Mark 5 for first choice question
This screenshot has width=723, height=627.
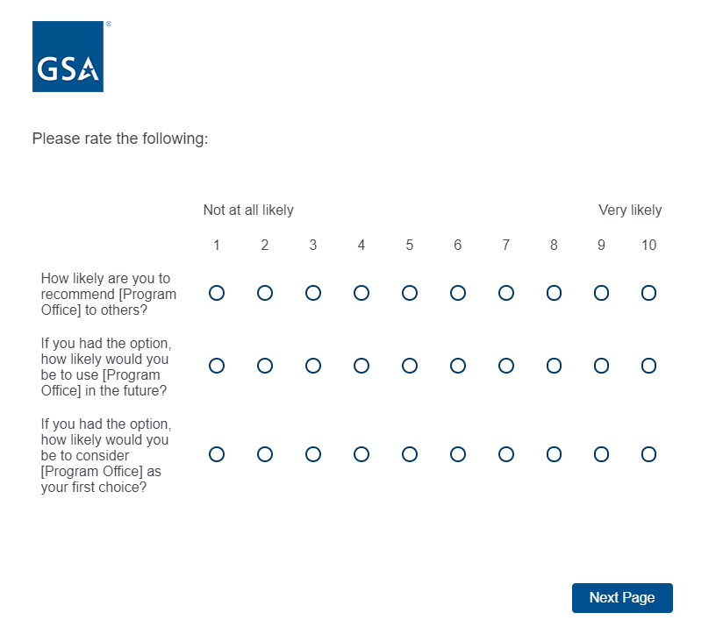410,454
